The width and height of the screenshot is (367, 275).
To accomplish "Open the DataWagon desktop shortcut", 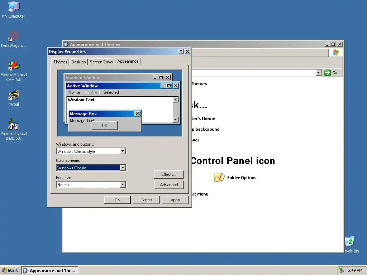I will pos(14,39).
